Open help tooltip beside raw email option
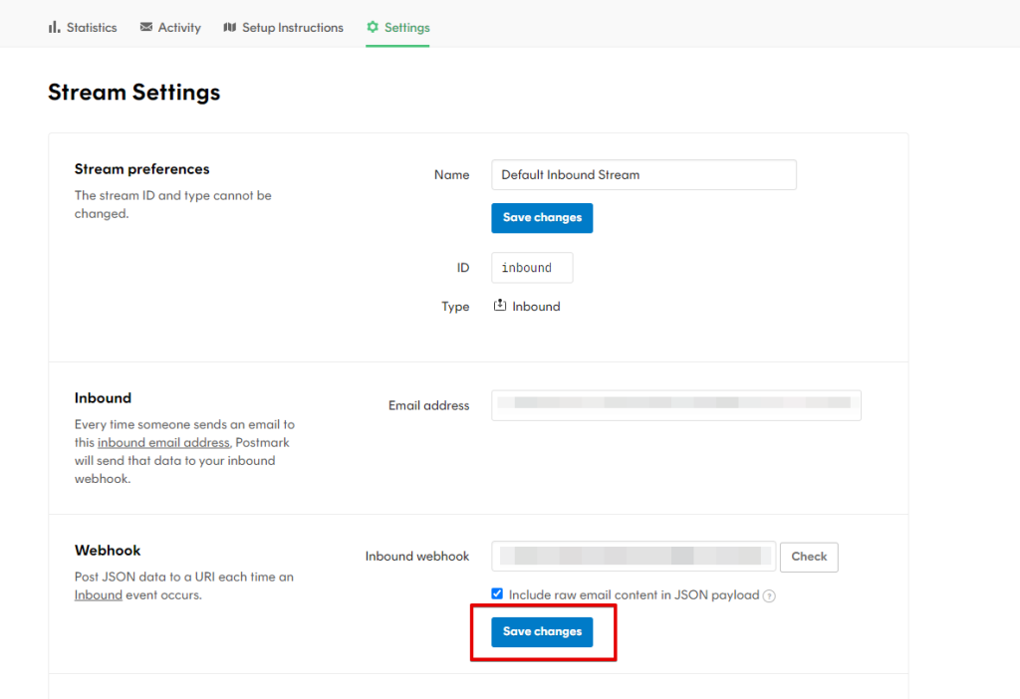1020x699 pixels. (x=769, y=596)
